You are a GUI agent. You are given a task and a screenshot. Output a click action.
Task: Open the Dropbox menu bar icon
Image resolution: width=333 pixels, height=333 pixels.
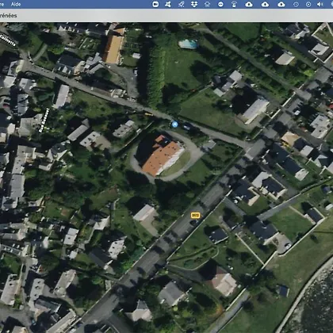point(194,4)
